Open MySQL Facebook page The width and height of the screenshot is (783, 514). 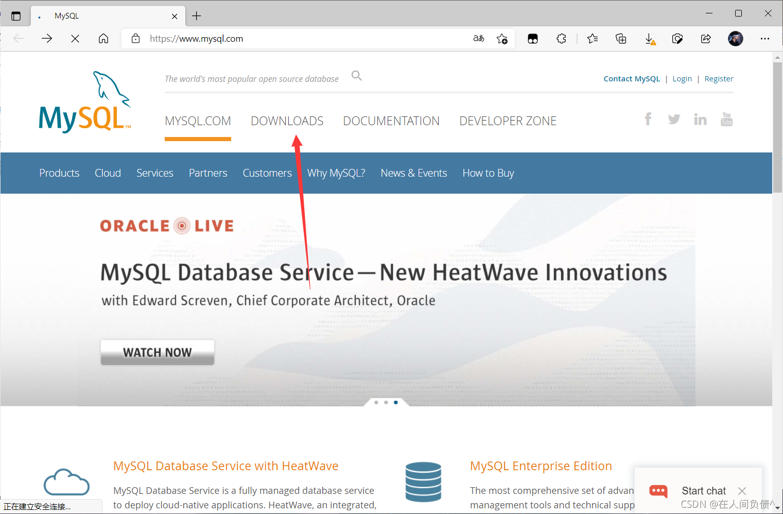pyautogui.click(x=648, y=119)
